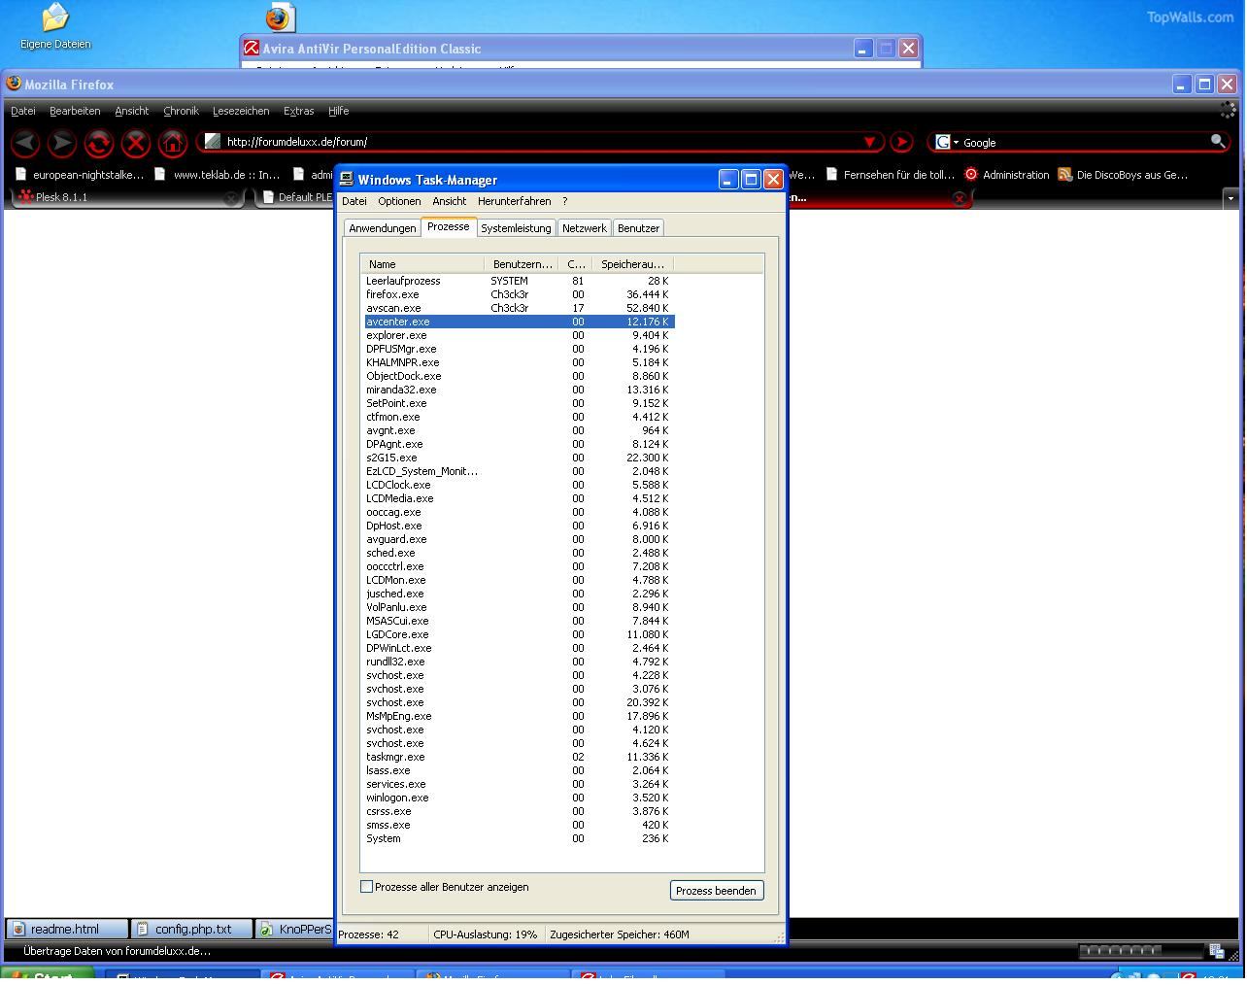Open Firefox Bearbeiten menu
Viewport: 1247px width, 985px height.
pos(75,111)
